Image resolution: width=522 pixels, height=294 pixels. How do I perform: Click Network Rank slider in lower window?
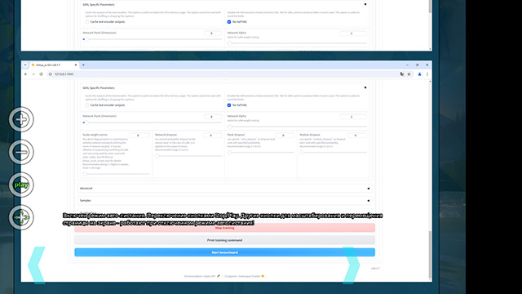coord(153,122)
